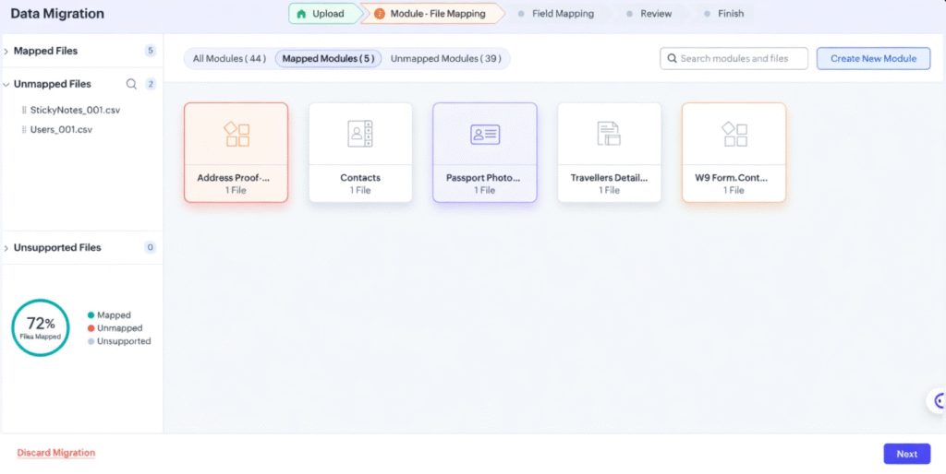Click Create New Module button
Image resolution: width=946 pixels, height=474 pixels.
(x=874, y=58)
